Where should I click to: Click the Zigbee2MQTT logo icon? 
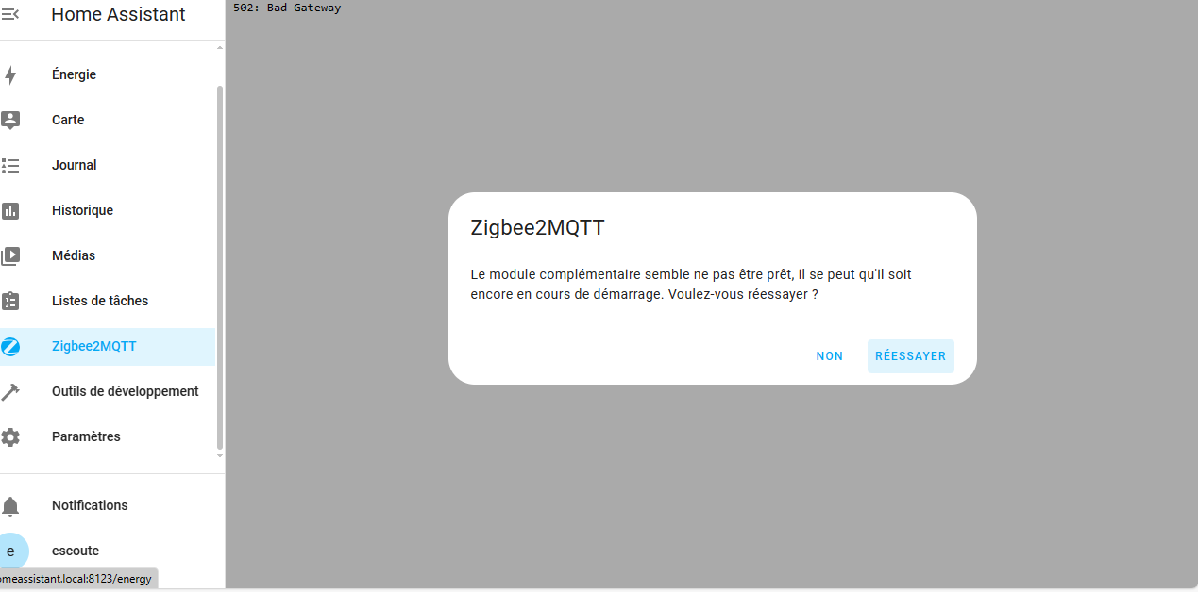click(x=10, y=346)
